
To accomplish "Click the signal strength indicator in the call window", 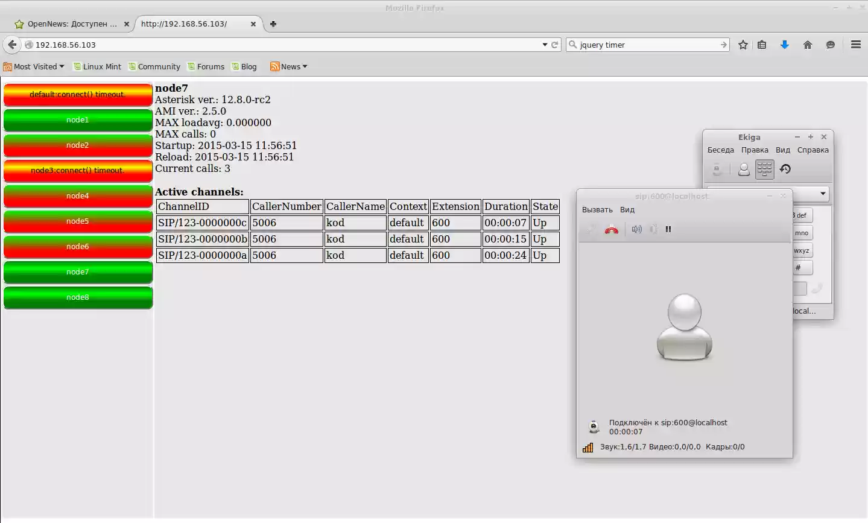I will pyautogui.click(x=587, y=447).
